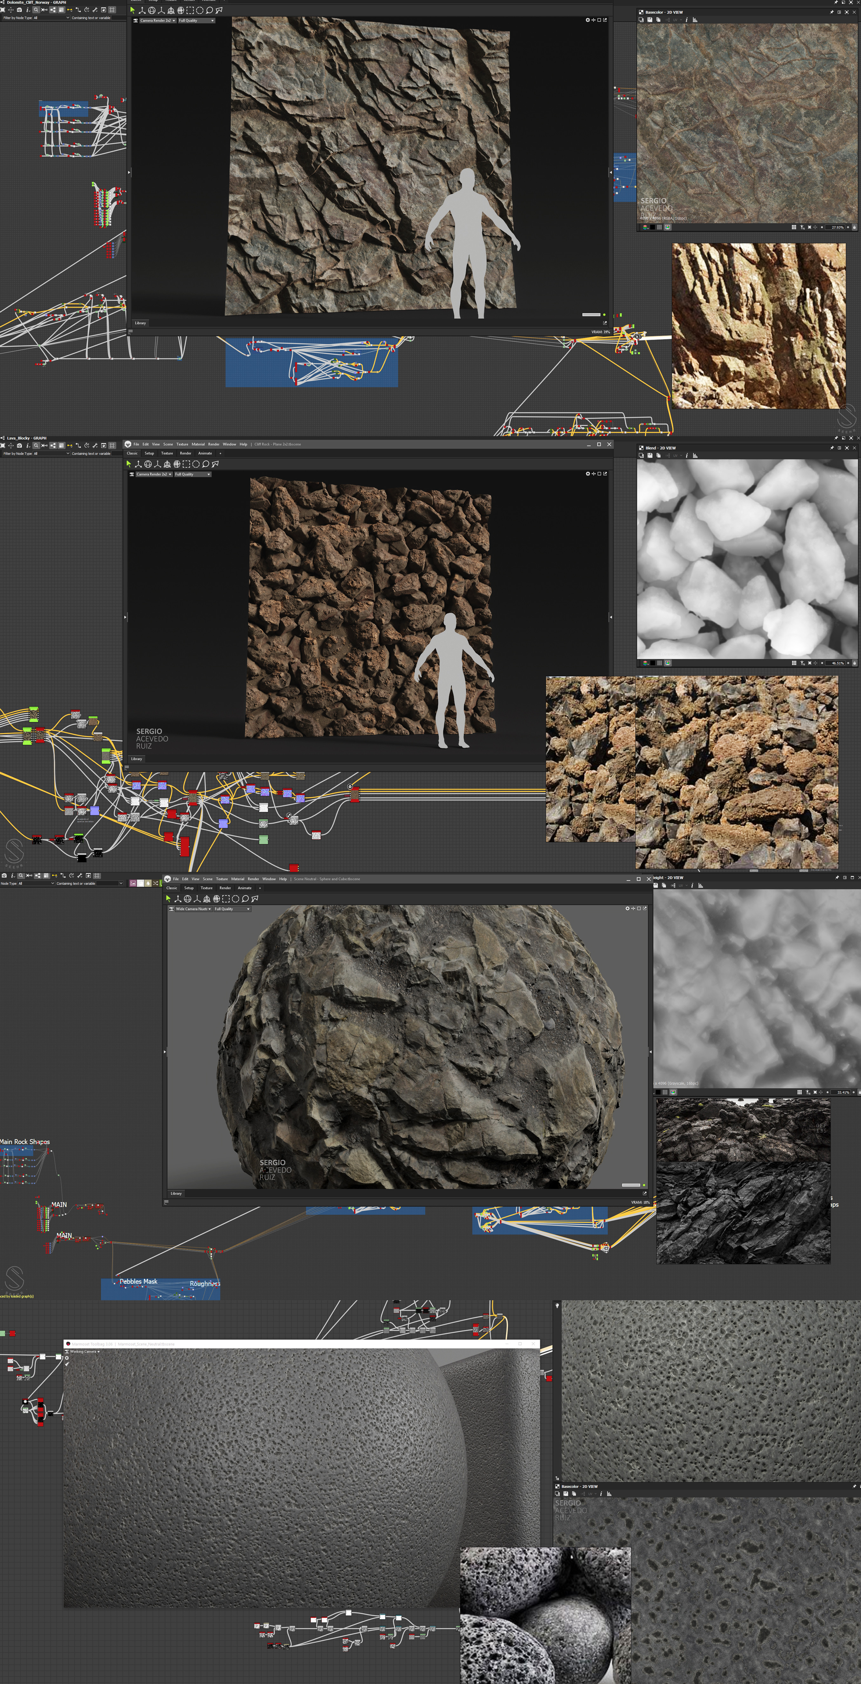Click copy to clipboard icon in Blend 2D view

coord(658,456)
